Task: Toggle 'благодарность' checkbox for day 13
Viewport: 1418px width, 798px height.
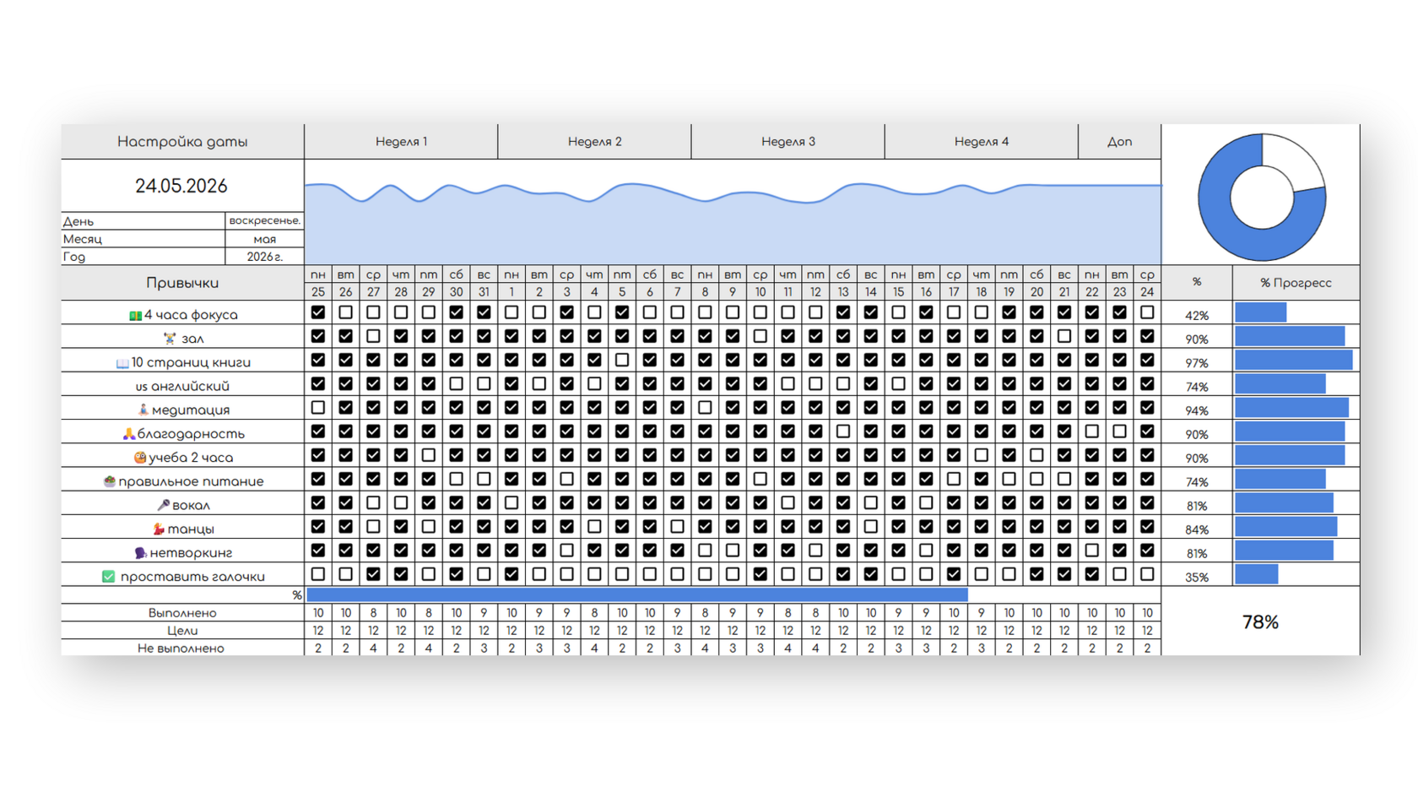Action: (x=843, y=432)
